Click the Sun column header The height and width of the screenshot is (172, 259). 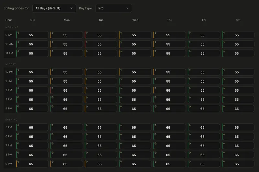click(32, 20)
